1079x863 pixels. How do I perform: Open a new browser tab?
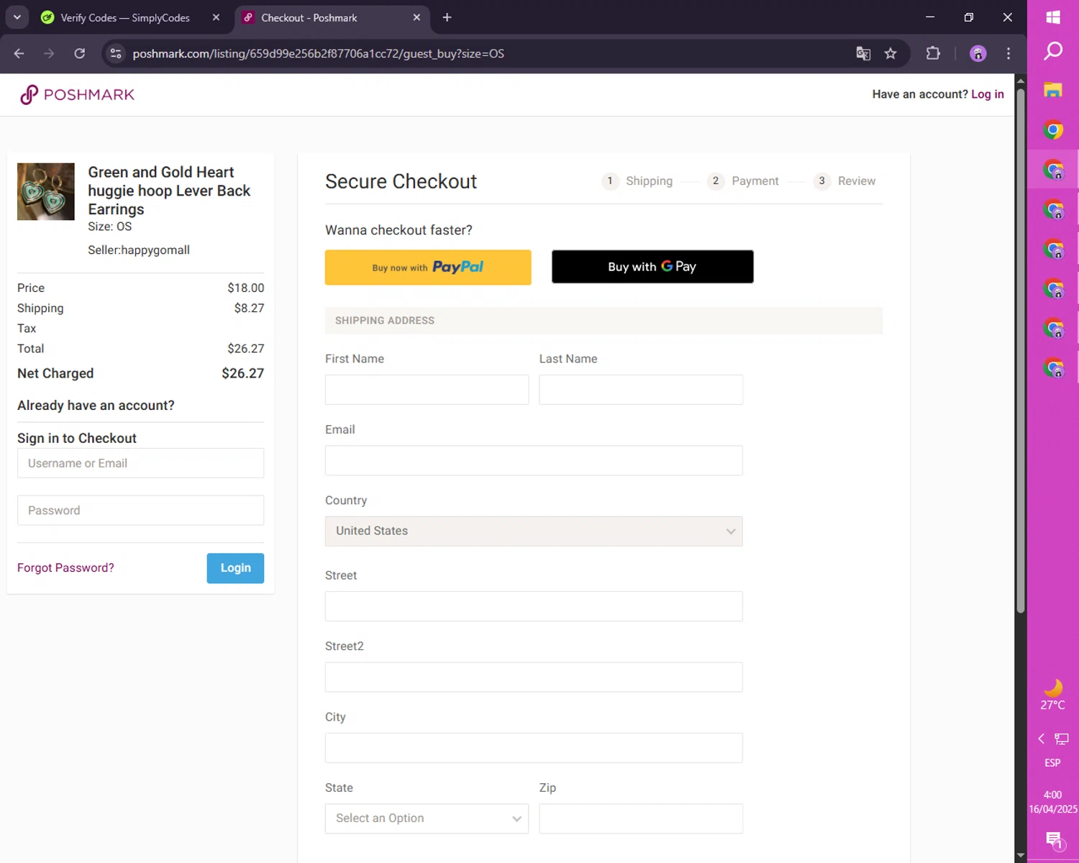(x=447, y=17)
